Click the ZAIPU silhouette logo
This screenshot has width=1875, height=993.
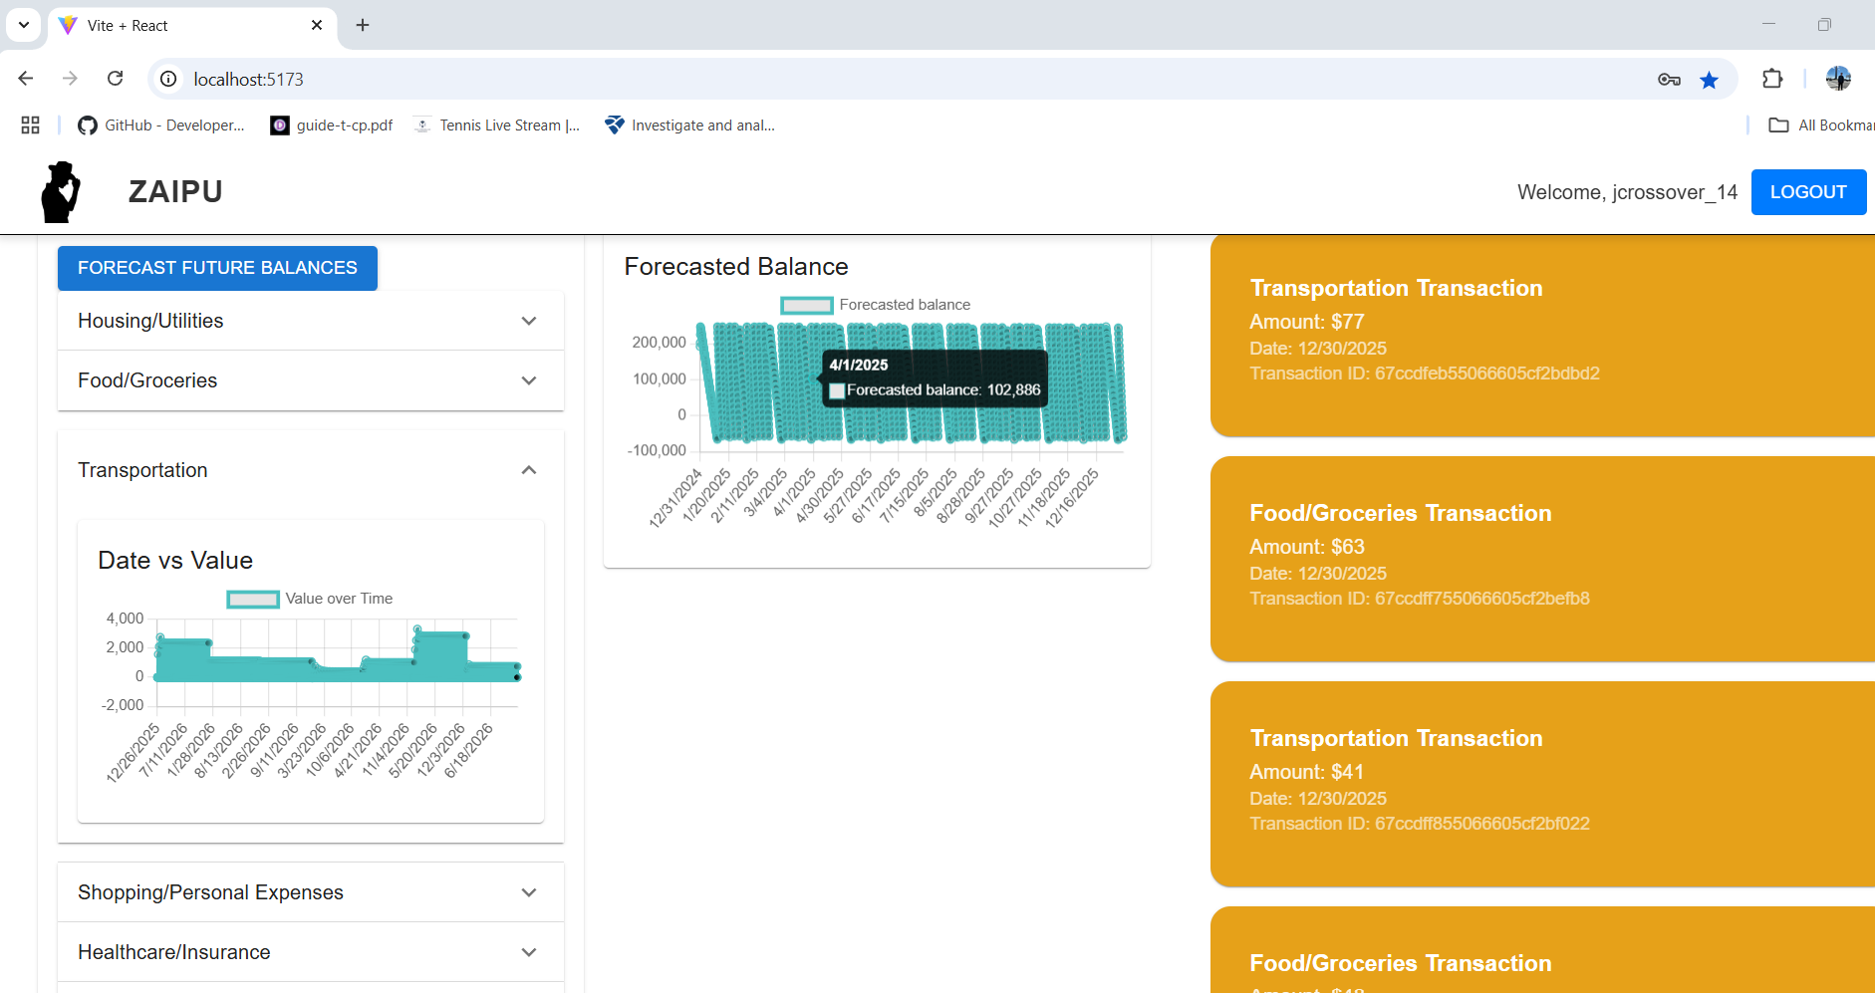[61, 191]
